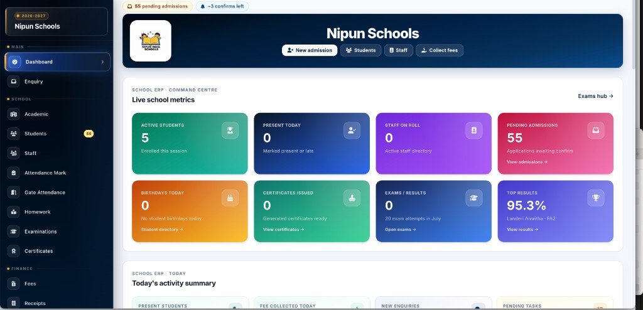This screenshot has height=310, width=643.
Task: Click the Fees document icon
Action: pyautogui.click(x=14, y=284)
